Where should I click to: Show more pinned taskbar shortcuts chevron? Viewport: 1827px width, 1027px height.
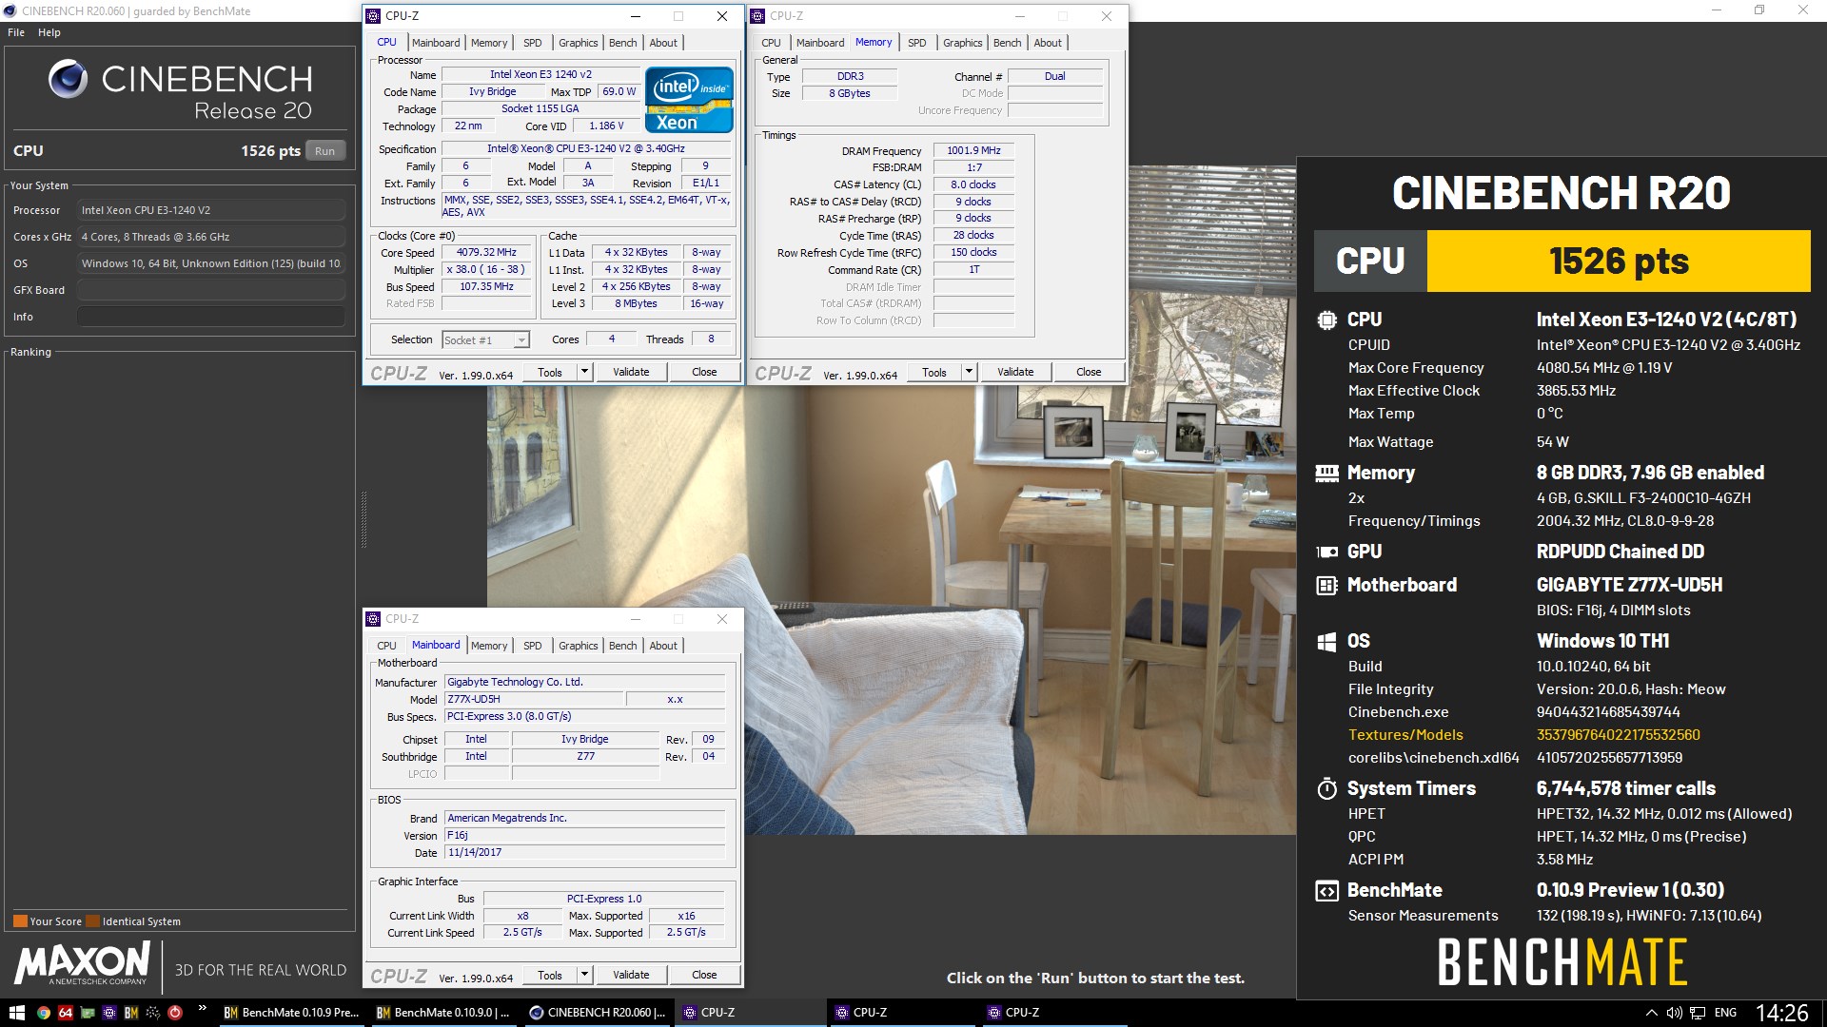(x=202, y=1009)
